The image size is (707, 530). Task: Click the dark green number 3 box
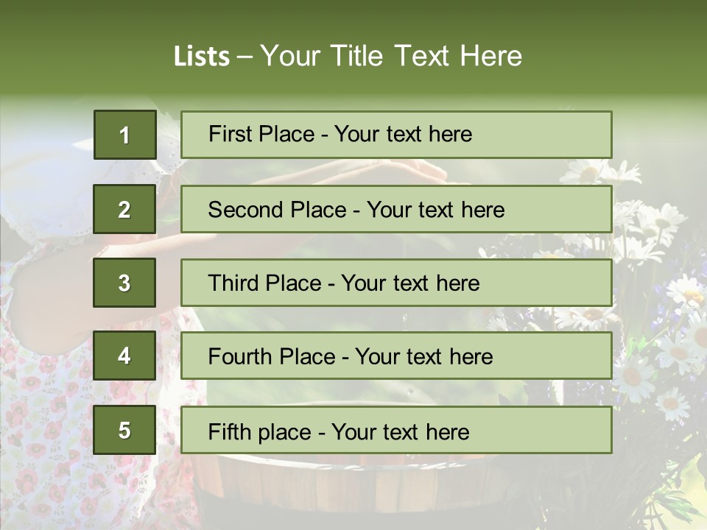124,283
